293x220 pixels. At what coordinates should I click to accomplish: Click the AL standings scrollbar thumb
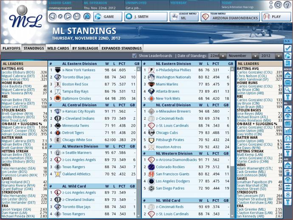pos(138,125)
